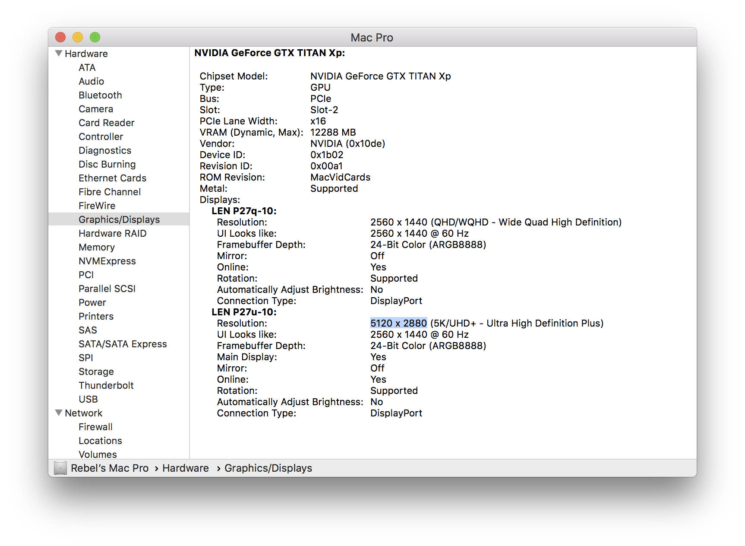Click the yellow minimize window button
This screenshot has width=745, height=546.
tap(78, 37)
